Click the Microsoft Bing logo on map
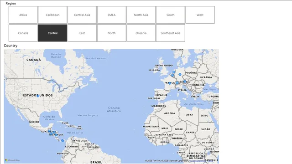The width and height of the screenshot is (292, 164). 12,160
